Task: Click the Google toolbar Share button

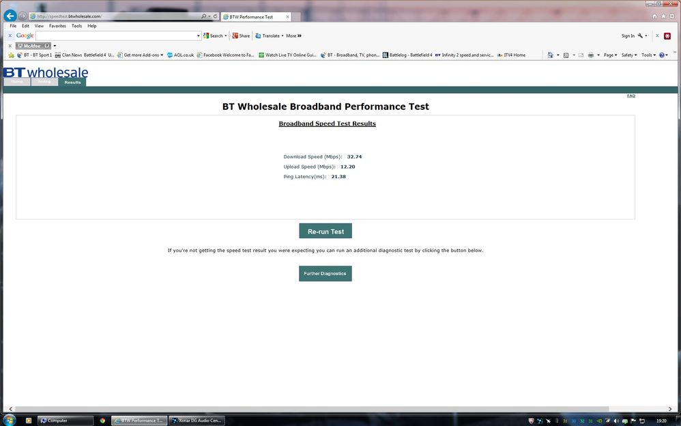Action: [241, 35]
